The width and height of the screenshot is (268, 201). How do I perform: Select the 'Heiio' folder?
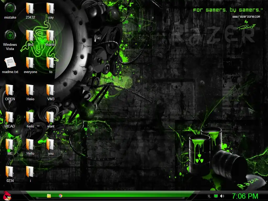(x=30, y=92)
